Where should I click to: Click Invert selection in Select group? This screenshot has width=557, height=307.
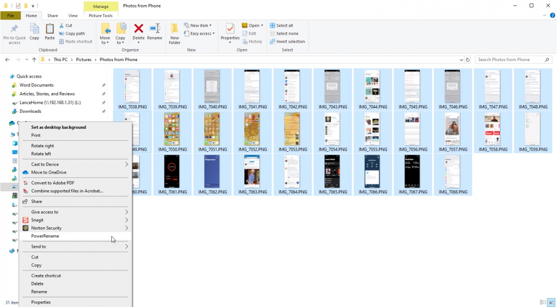[287, 42]
